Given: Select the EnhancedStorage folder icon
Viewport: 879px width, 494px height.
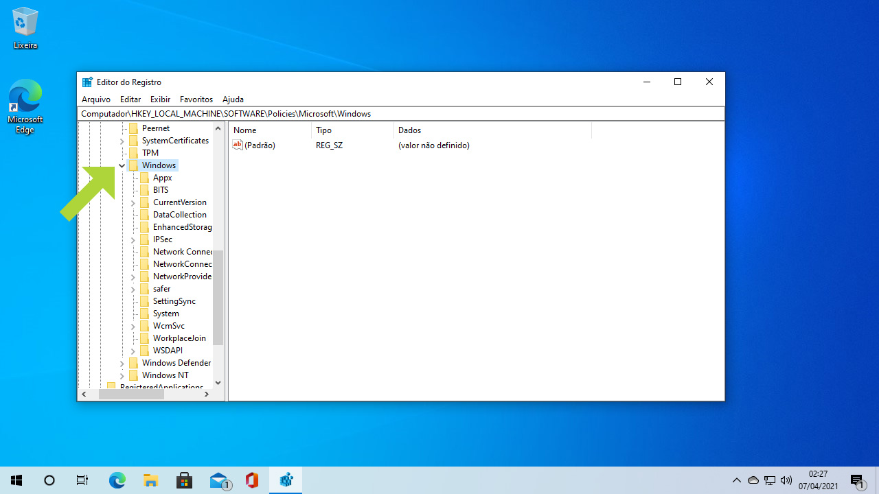Looking at the screenshot, I should pos(144,227).
